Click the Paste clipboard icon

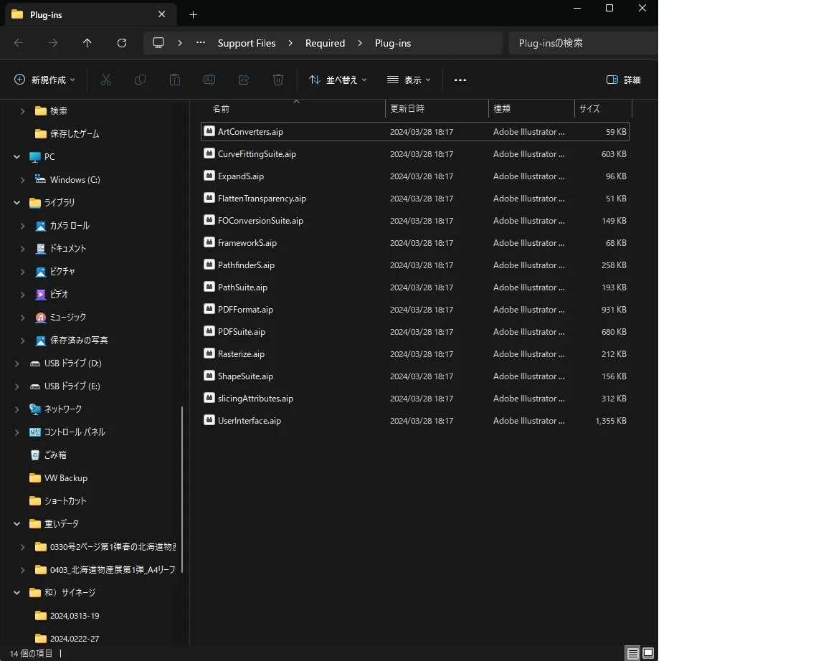(x=175, y=80)
